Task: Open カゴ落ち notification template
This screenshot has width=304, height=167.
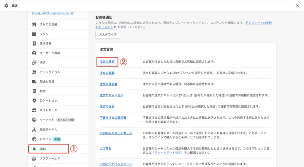Action: point(106,149)
